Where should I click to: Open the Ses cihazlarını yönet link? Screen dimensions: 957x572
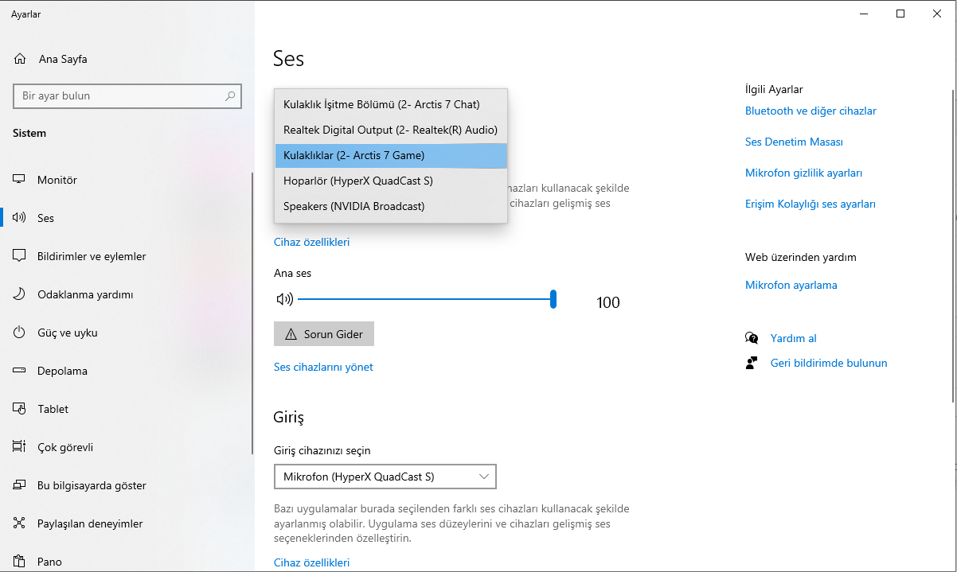coord(323,367)
